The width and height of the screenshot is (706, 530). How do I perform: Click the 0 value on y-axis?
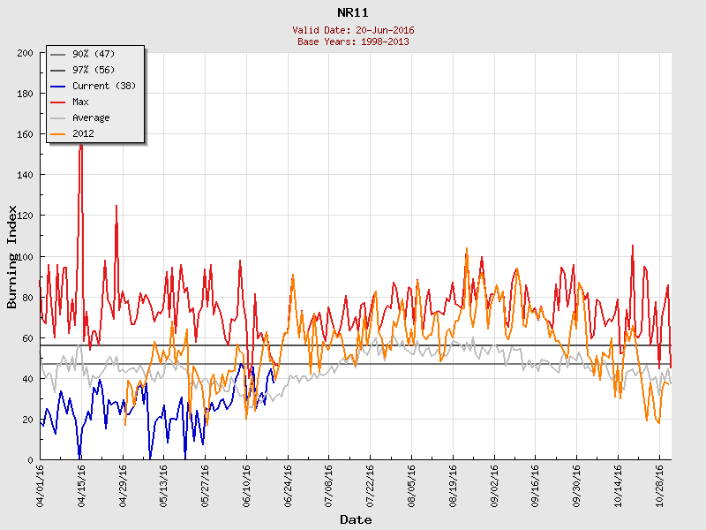click(x=30, y=459)
